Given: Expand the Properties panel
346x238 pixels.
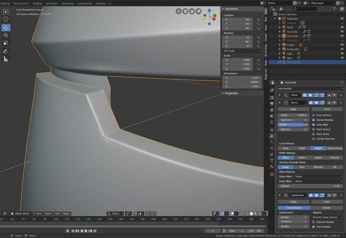Looking at the screenshot, I should pyautogui.click(x=223, y=93).
